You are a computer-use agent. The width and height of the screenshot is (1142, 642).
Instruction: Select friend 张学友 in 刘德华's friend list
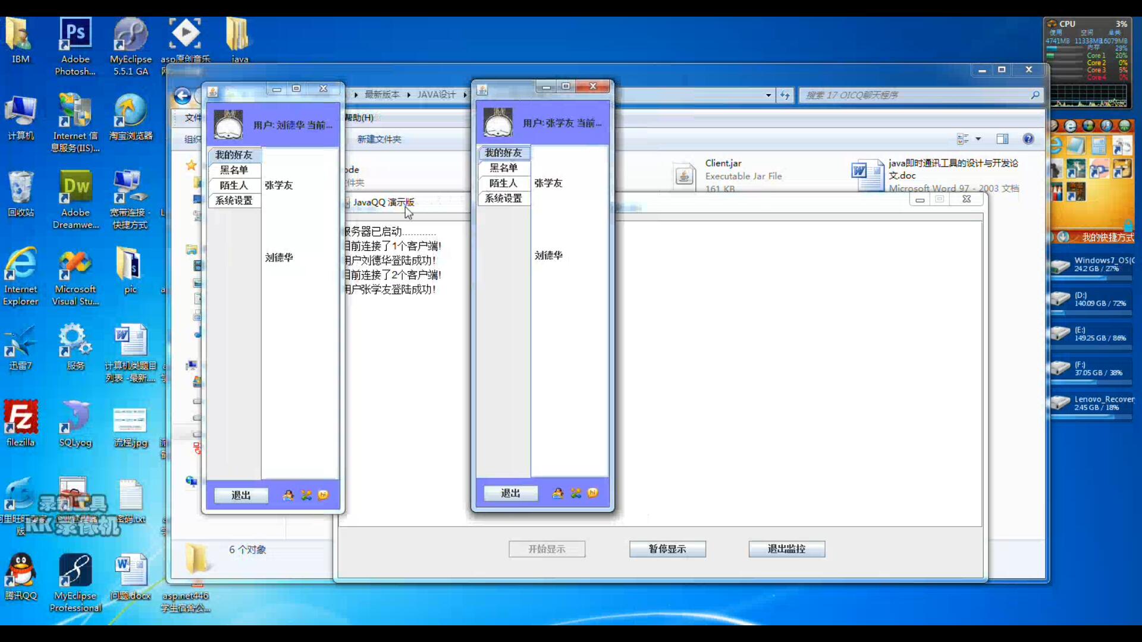pos(279,185)
